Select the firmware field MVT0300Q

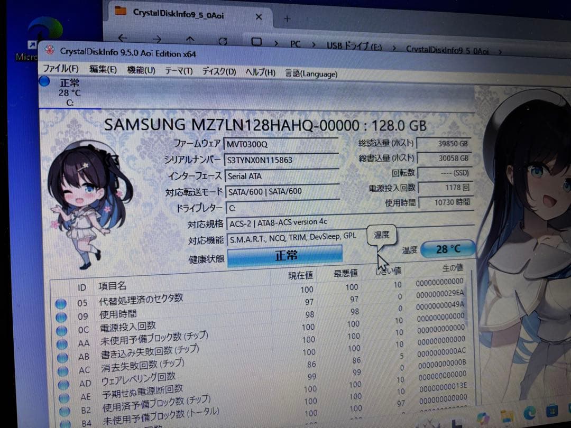point(281,144)
